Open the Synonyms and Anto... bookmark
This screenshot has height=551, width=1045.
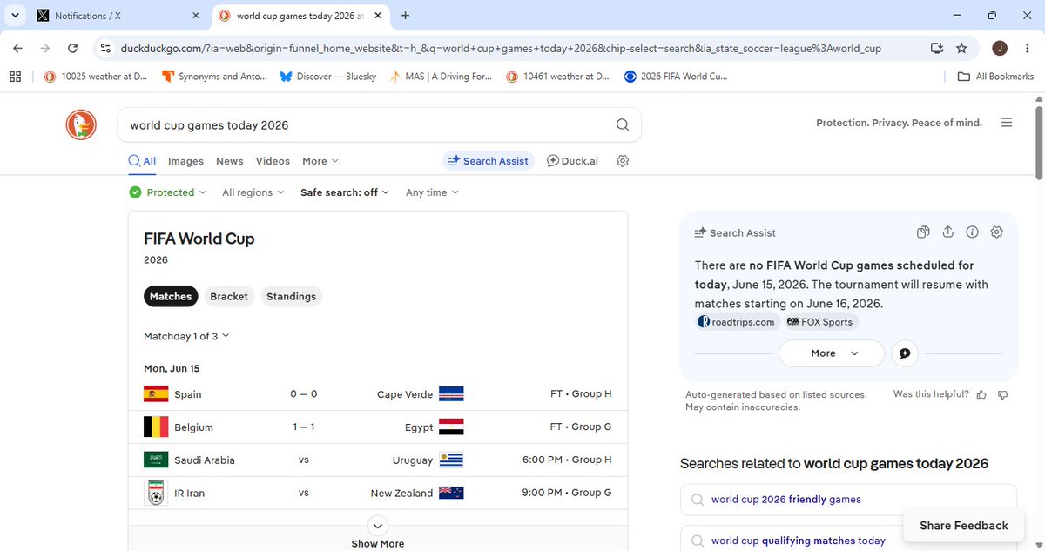(x=215, y=77)
